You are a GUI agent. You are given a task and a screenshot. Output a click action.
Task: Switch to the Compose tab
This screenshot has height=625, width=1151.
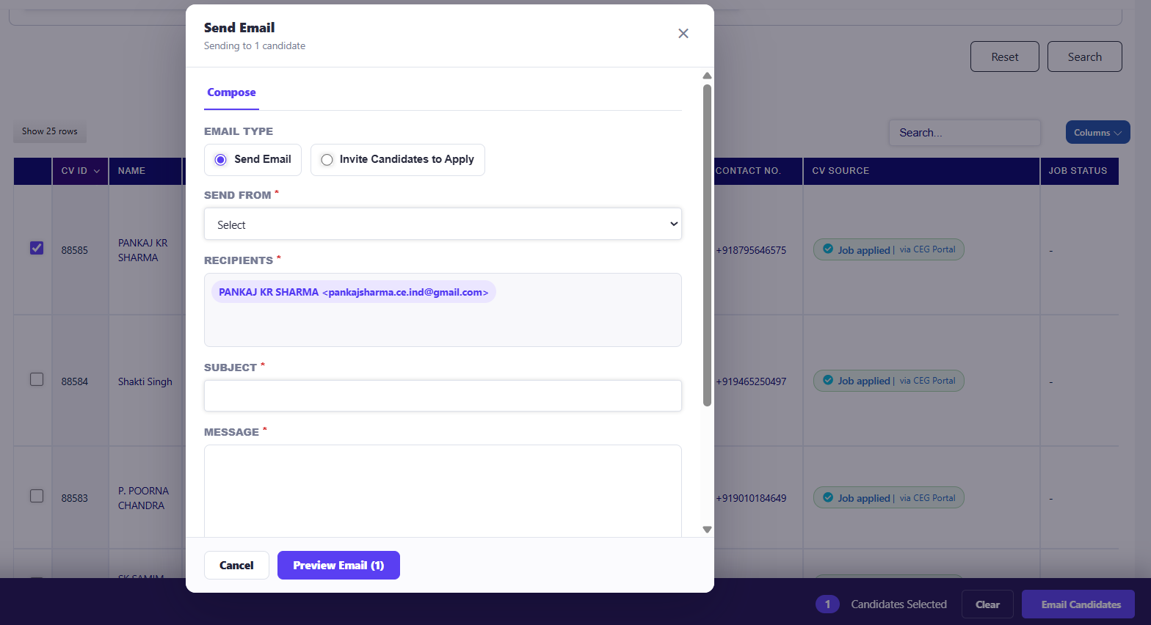pyautogui.click(x=231, y=92)
